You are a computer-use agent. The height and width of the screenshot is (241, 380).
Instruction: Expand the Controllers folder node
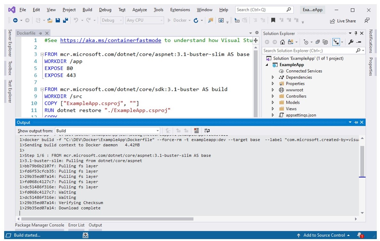(273, 96)
